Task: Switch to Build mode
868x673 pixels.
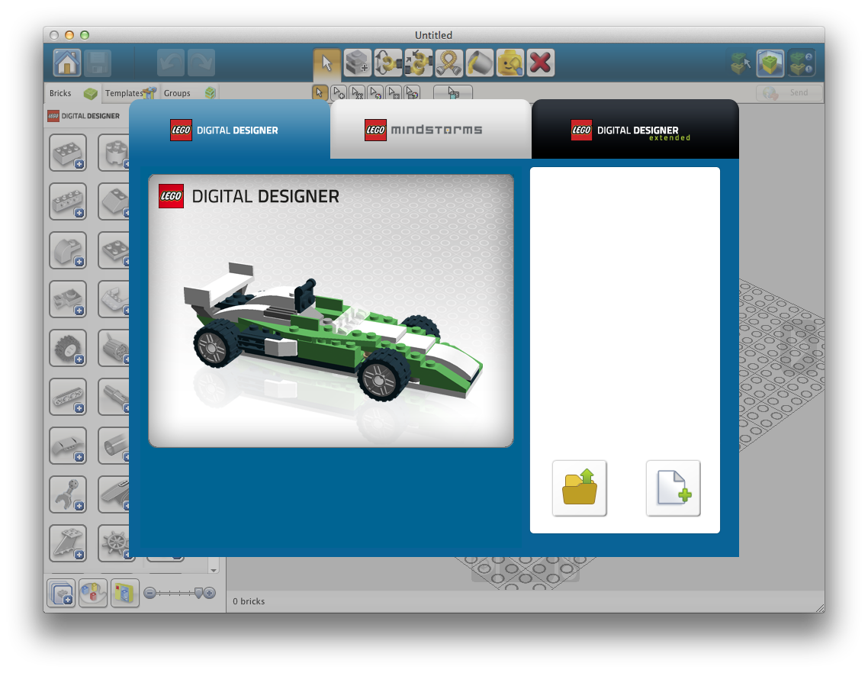Action: [740, 63]
